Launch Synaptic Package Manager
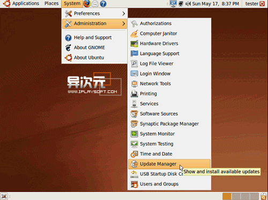 [x=169, y=124]
